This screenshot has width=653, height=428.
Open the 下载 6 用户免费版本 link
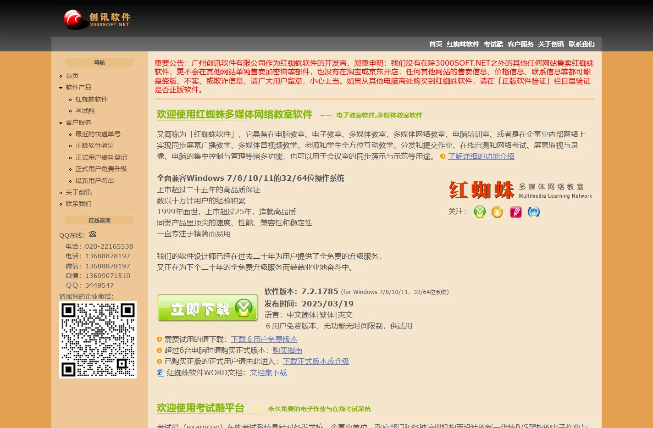[265, 339]
